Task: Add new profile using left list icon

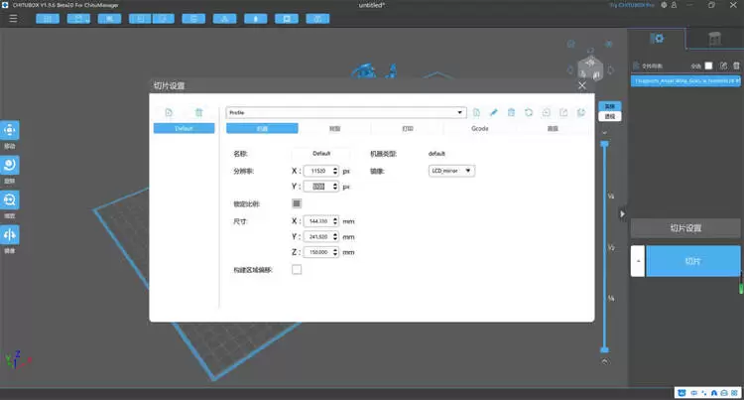Action: (169, 113)
